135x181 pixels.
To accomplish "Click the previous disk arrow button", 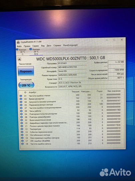I will coord(19,59).
